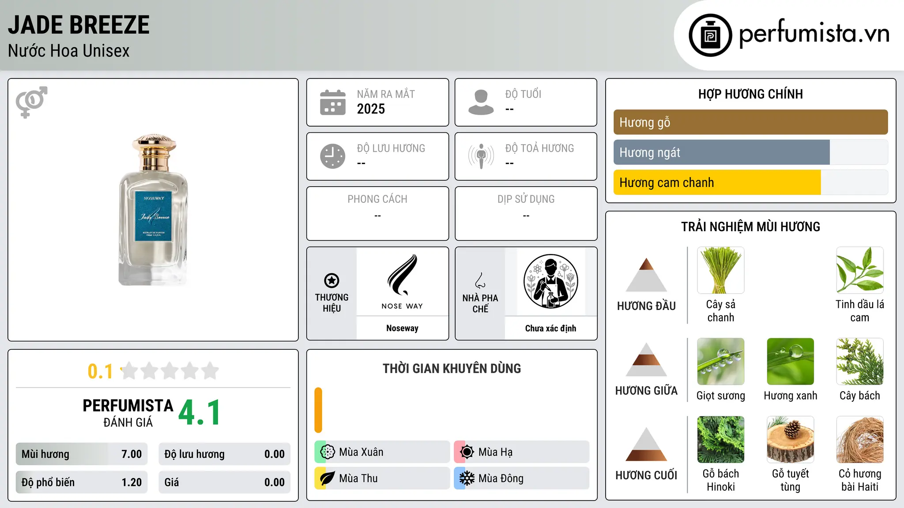The width and height of the screenshot is (904, 508).
Task: Select the Hương xanh note image
Action: click(791, 362)
